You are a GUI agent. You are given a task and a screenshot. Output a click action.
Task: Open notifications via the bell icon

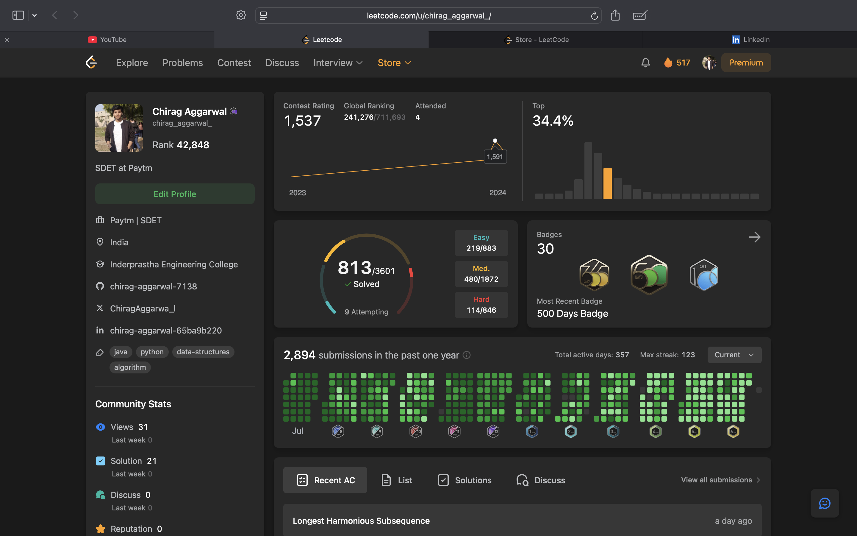[645, 63]
